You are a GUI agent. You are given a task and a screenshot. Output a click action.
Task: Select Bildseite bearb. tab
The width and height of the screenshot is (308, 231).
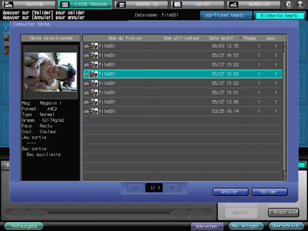279,15
